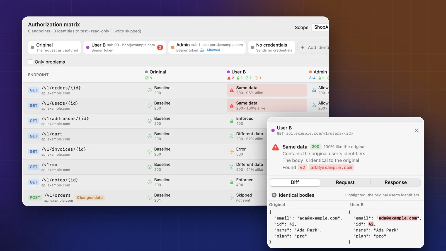Screen dimensions: 446x251
Task: Click User B column warning count icon
Action: click(229, 78)
